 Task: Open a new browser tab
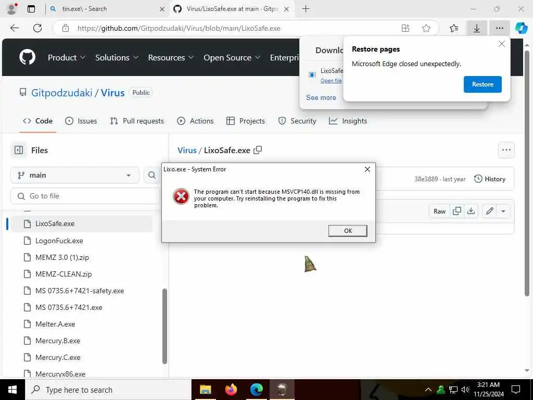[306, 9]
